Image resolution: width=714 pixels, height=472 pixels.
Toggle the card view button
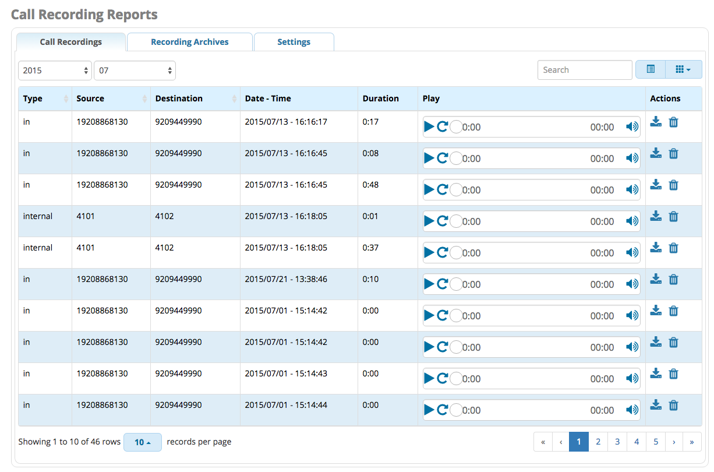pos(651,69)
